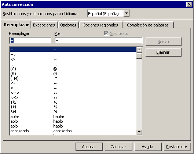Click the list scrollbar thumb
This screenshot has width=194, height=154.
pyautogui.click(x=139, y=55)
